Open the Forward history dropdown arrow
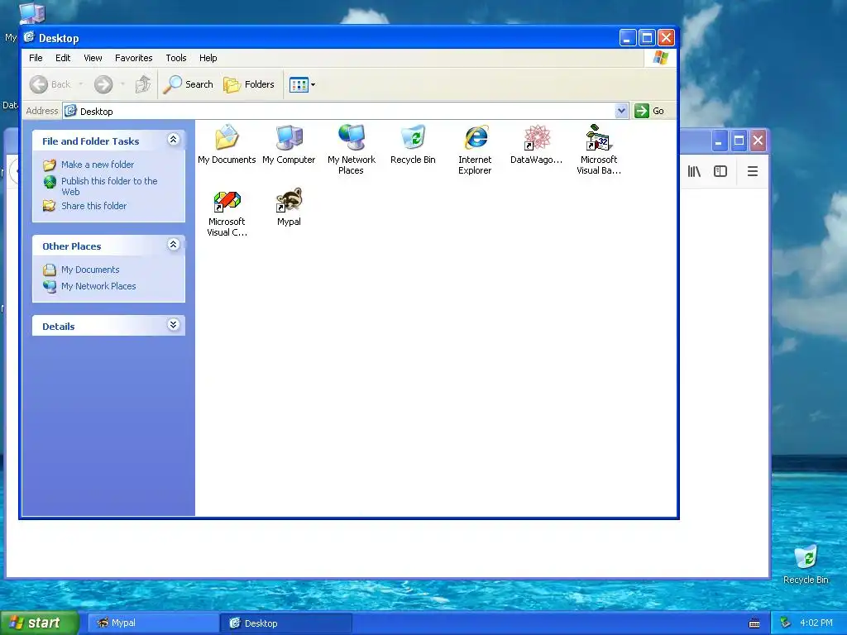The height and width of the screenshot is (635, 847). pos(122,84)
